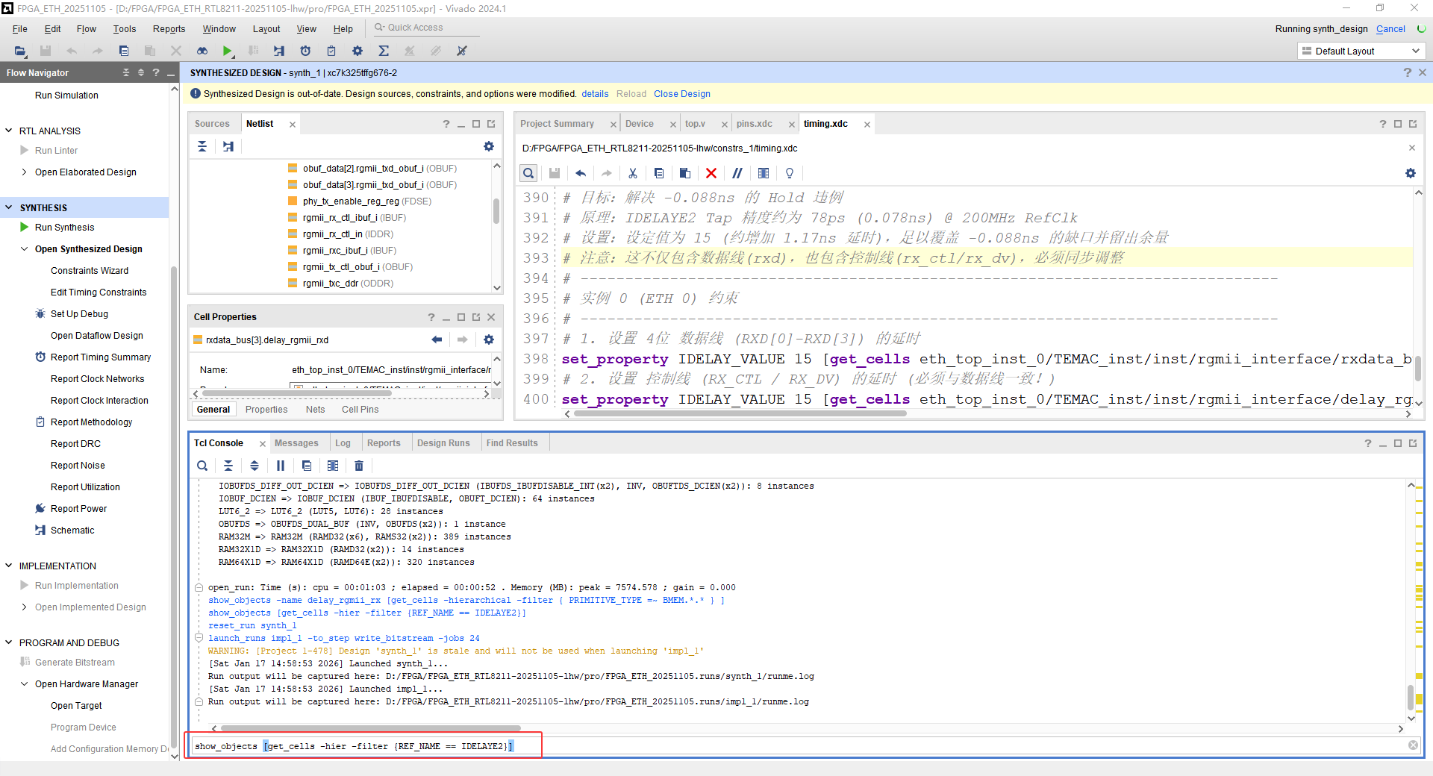This screenshot has width=1433, height=776.
Task: Open the Reports menu
Action: 169,29
